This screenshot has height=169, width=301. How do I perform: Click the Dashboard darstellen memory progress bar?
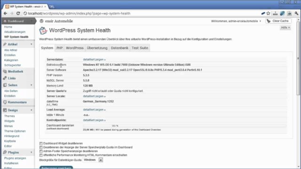pyautogui.click(x=184, y=126)
